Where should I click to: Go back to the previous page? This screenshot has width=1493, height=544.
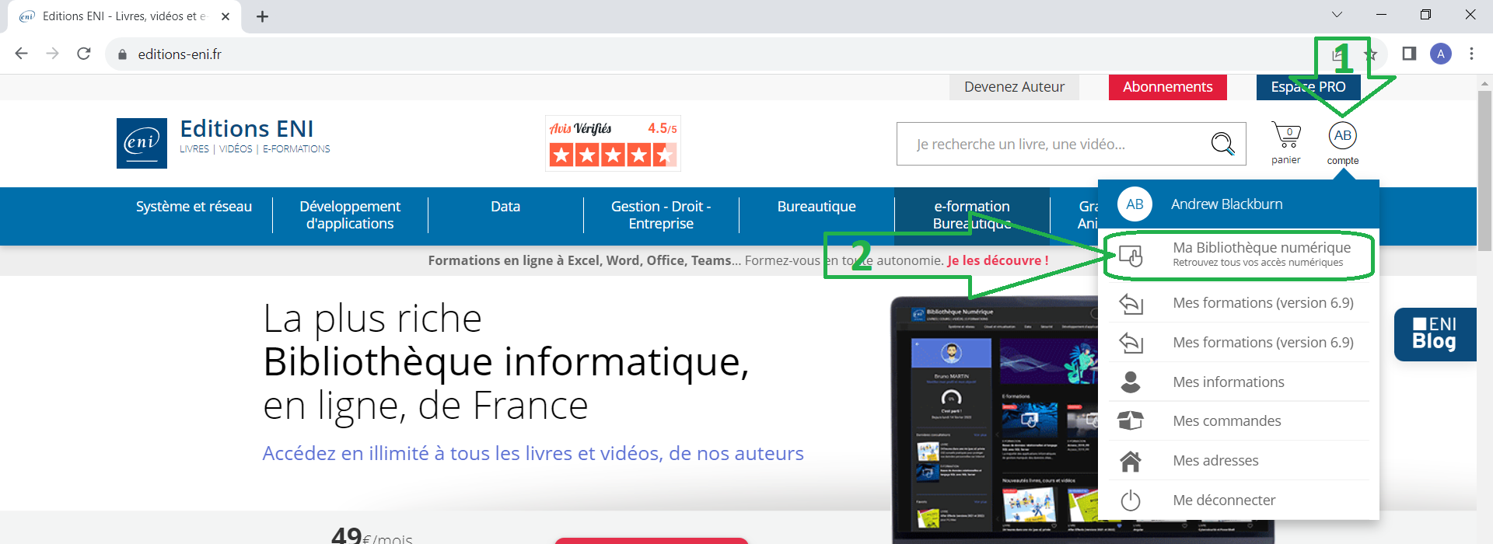coord(22,54)
